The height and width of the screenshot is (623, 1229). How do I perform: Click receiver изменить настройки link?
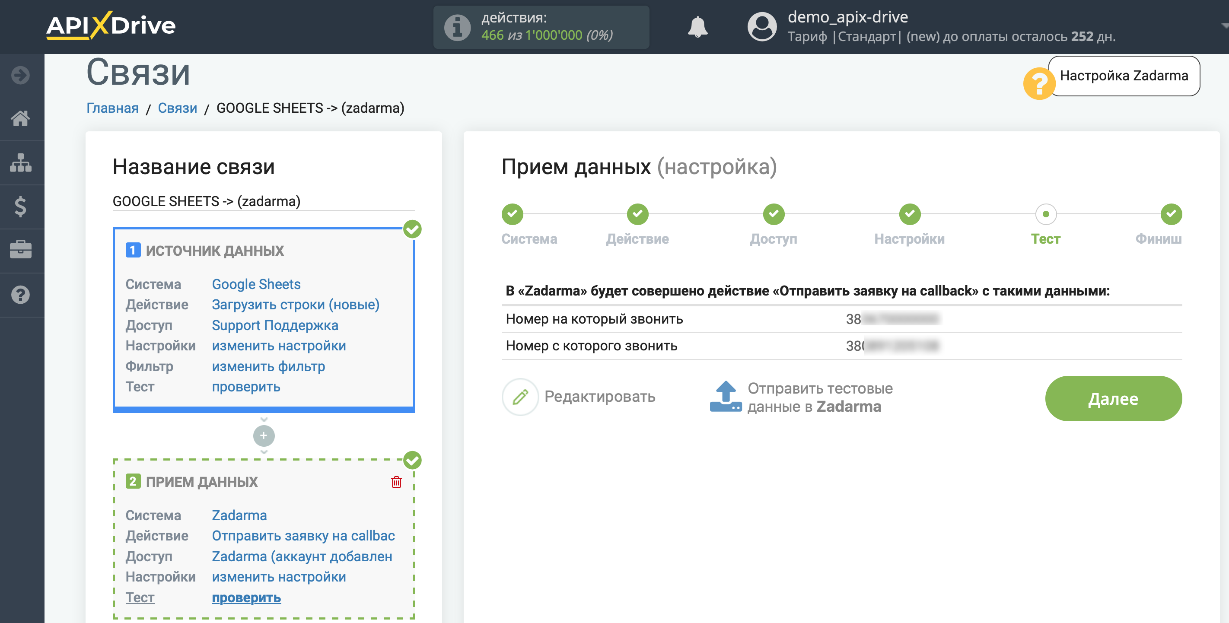pos(279,577)
